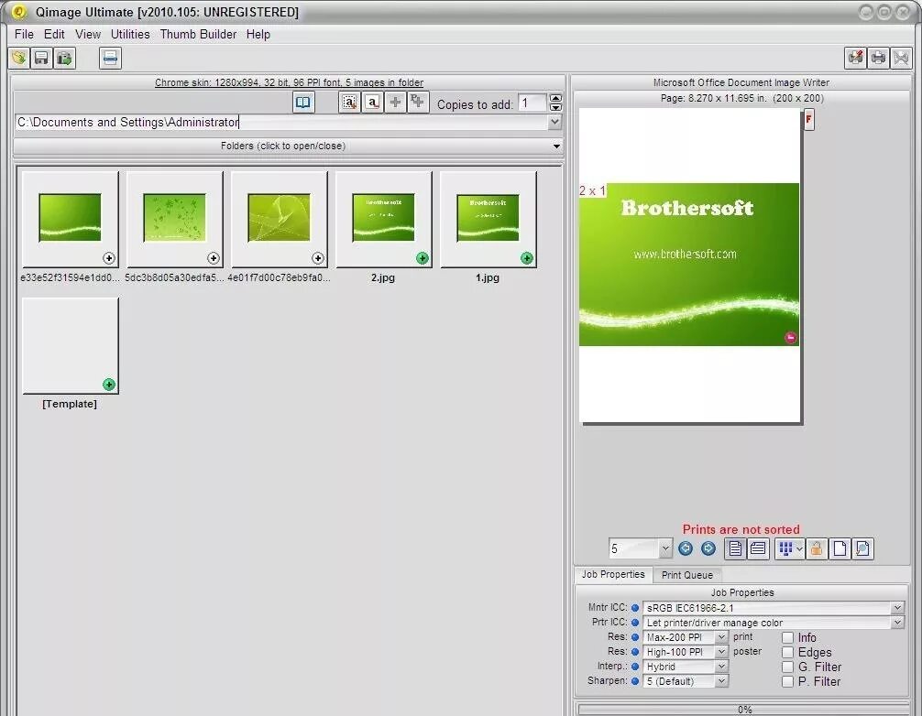Click the single plus add icon

pos(395,103)
